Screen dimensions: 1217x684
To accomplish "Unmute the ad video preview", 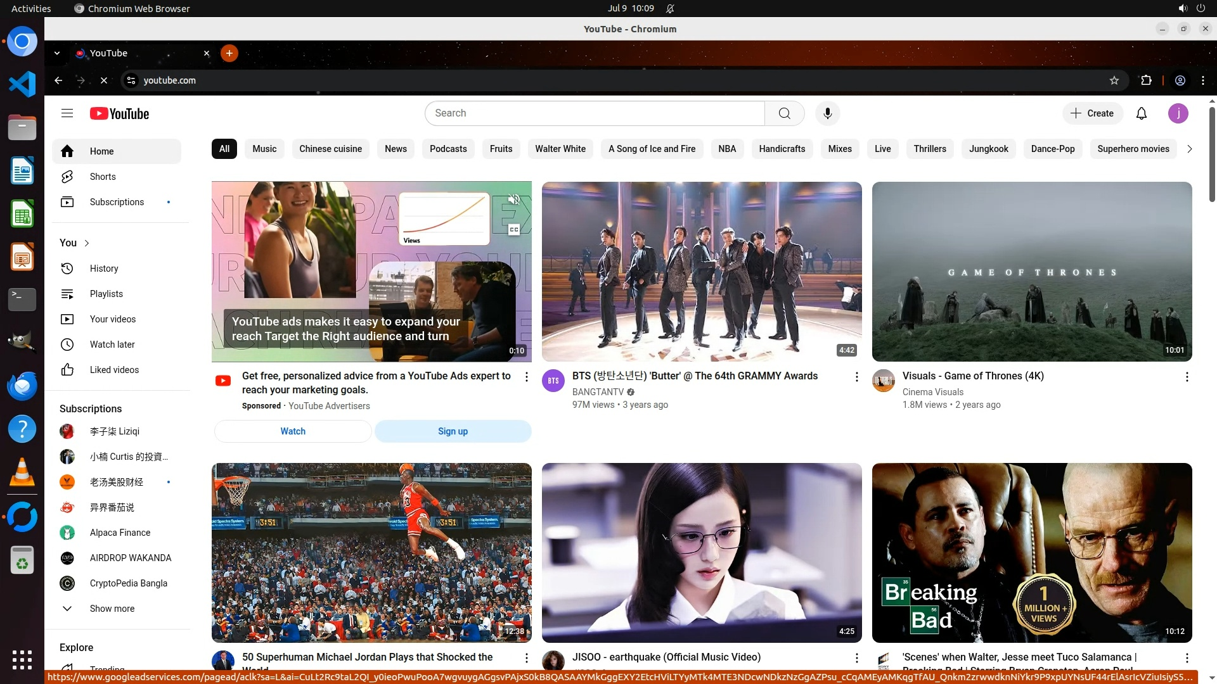I will pos(514,199).
